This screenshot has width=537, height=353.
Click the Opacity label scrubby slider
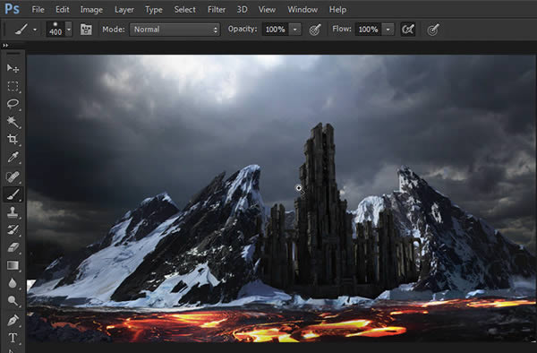pos(243,30)
